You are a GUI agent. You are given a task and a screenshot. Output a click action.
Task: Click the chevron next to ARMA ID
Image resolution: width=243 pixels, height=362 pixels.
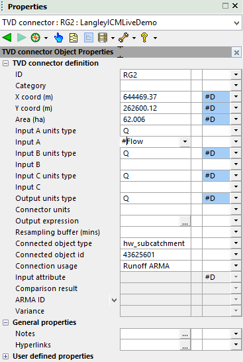pyautogui.click(x=114, y=300)
